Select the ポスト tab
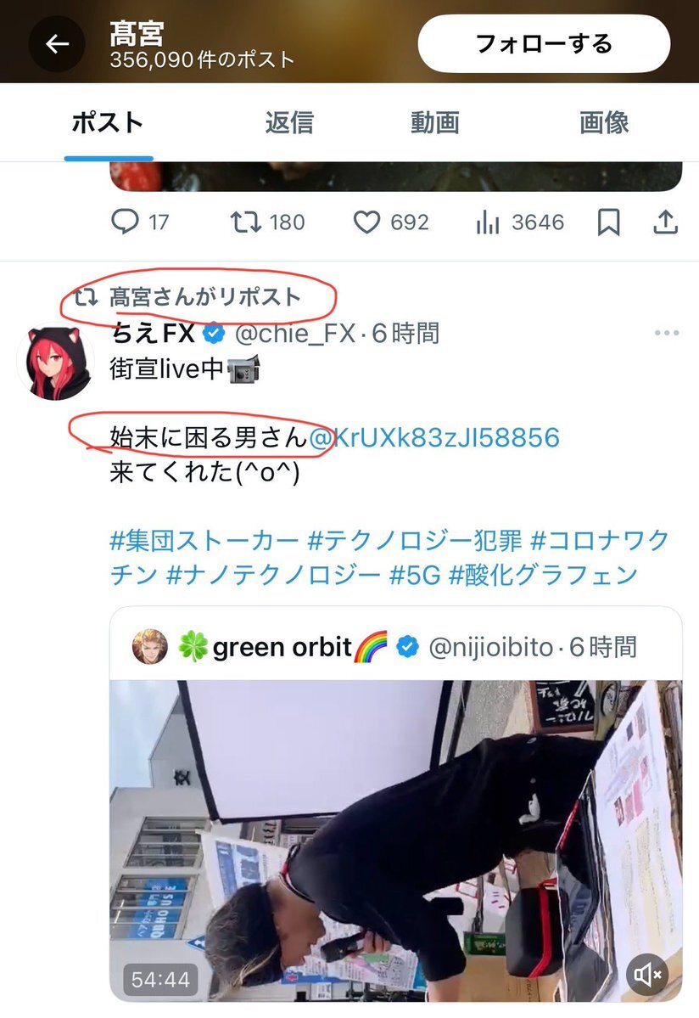Viewport: 699px width, 1018px height. tap(108, 123)
